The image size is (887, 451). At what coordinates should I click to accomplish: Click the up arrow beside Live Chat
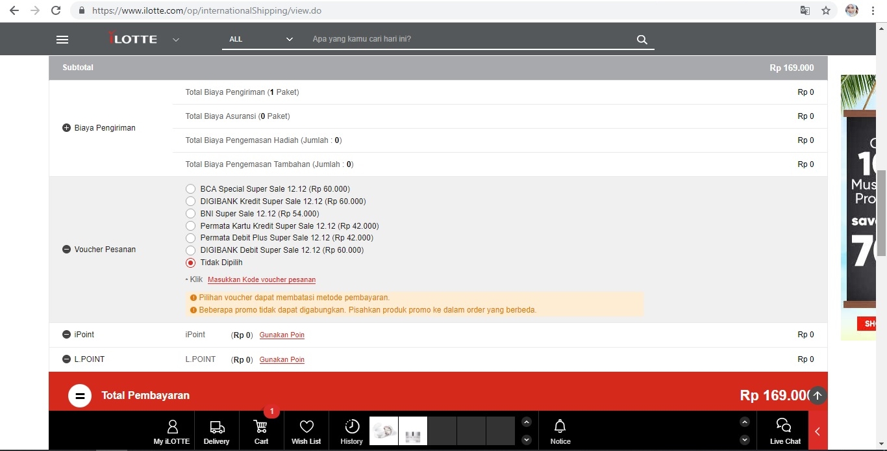pyautogui.click(x=745, y=422)
